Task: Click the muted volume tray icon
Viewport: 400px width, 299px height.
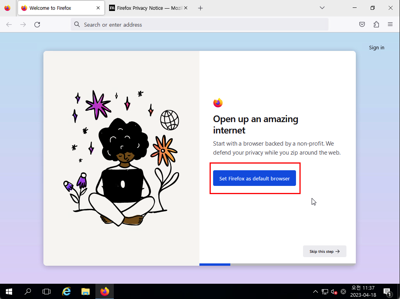Action: [334, 291]
